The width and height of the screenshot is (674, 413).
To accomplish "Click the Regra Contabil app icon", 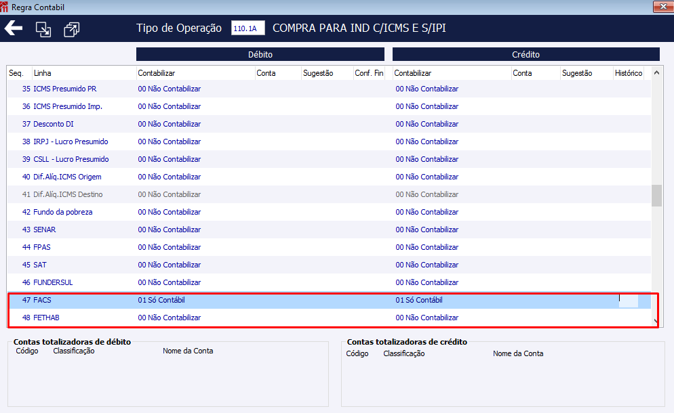I will pyautogui.click(x=4, y=7).
